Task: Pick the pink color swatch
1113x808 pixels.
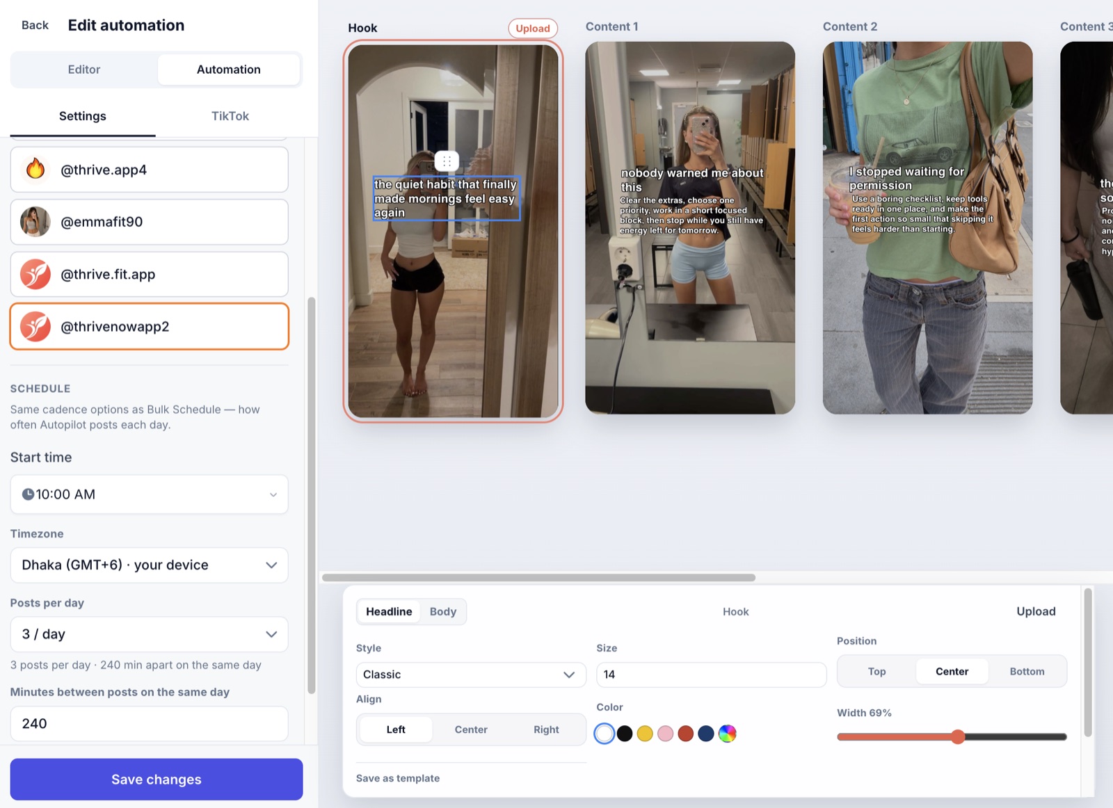Action: (x=666, y=734)
